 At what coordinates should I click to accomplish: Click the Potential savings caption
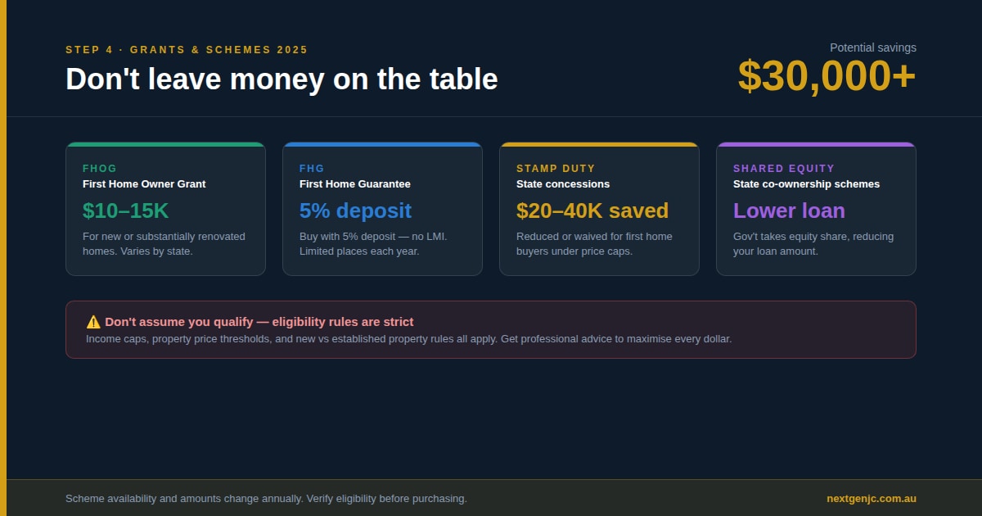pos(872,48)
